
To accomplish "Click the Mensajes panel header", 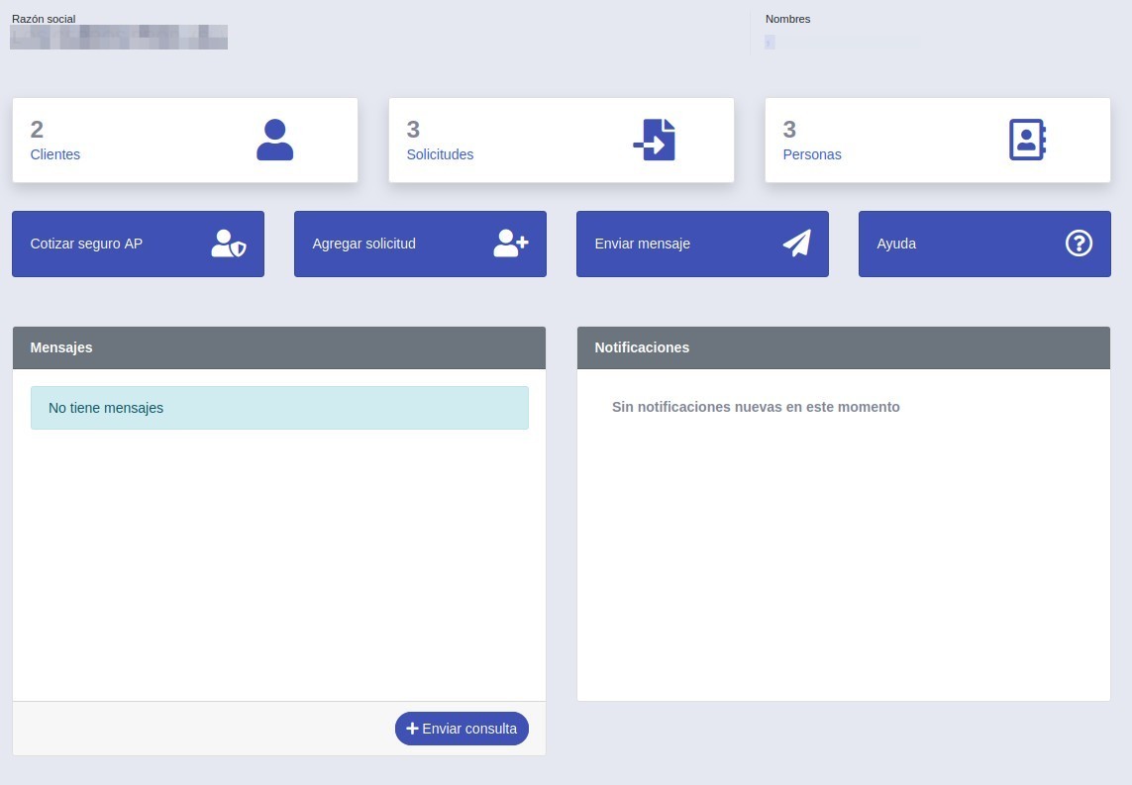I will tap(278, 347).
